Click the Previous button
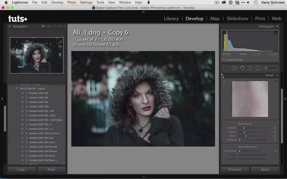287x179 pixels. click(x=235, y=170)
